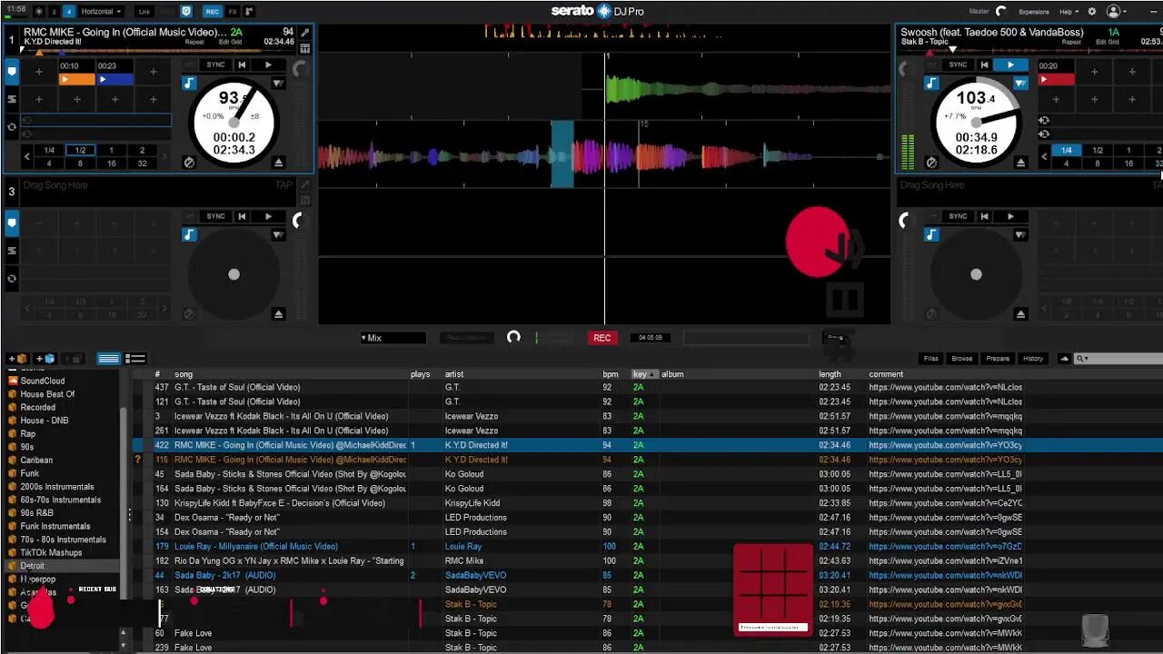The width and height of the screenshot is (1163, 654).
Task: Click slip mode icon on Swoosh deck
Action: tap(931, 163)
